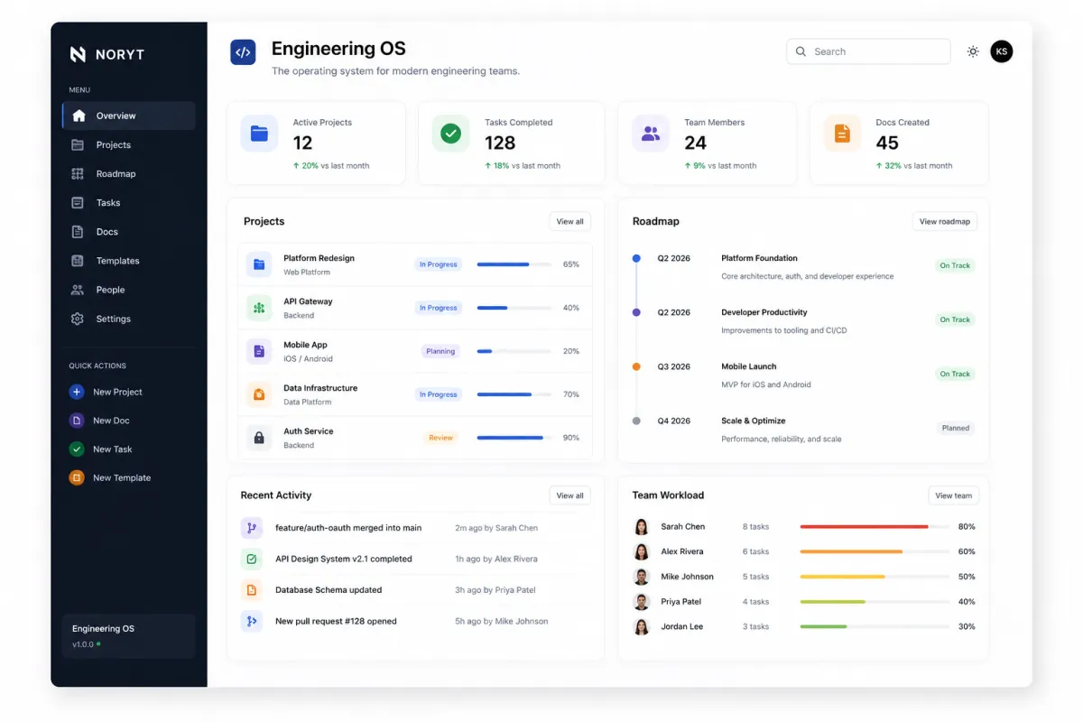Click the Docs Created orange document icon
1083x722 pixels.
[x=842, y=134]
